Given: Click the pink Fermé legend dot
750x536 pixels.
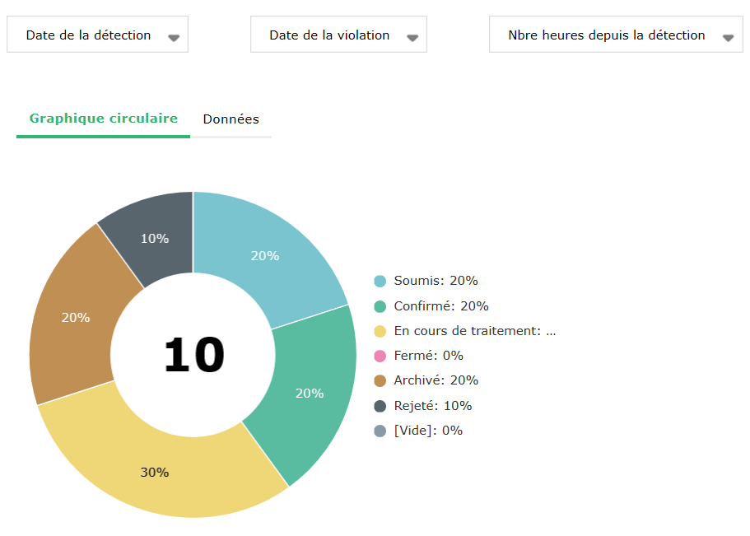Looking at the screenshot, I should click(x=380, y=356).
